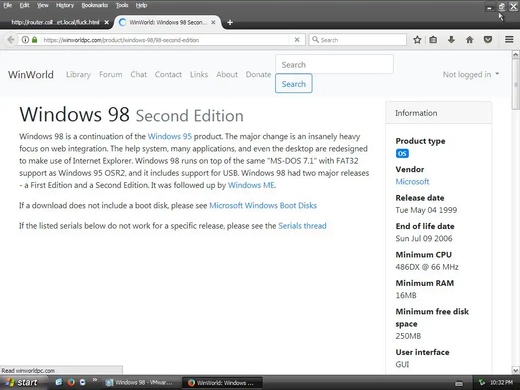Open Library nav link
The width and height of the screenshot is (520, 390).
pyautogui.click(x=79, y=75)
